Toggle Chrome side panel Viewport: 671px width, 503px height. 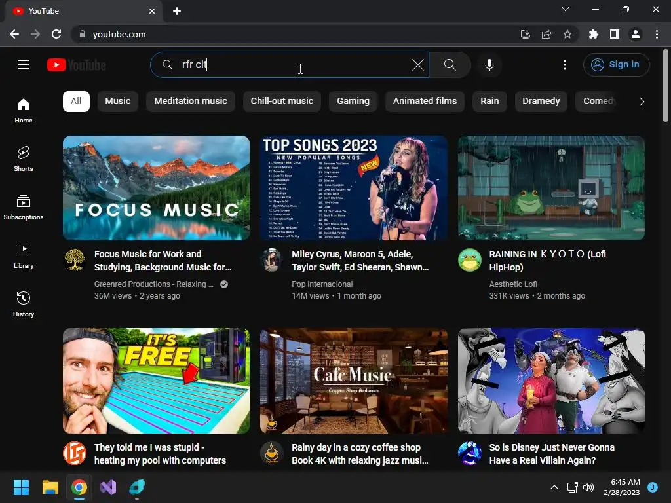(x=615, y=34)
